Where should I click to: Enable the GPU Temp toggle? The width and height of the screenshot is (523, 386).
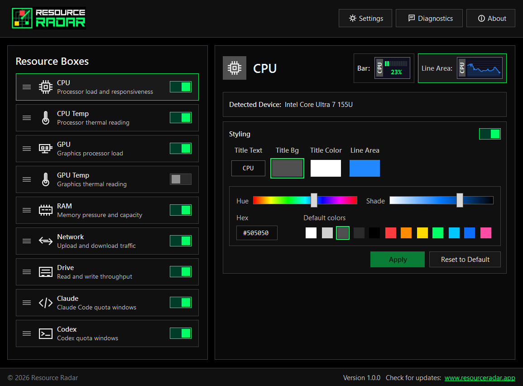point(181,179)
